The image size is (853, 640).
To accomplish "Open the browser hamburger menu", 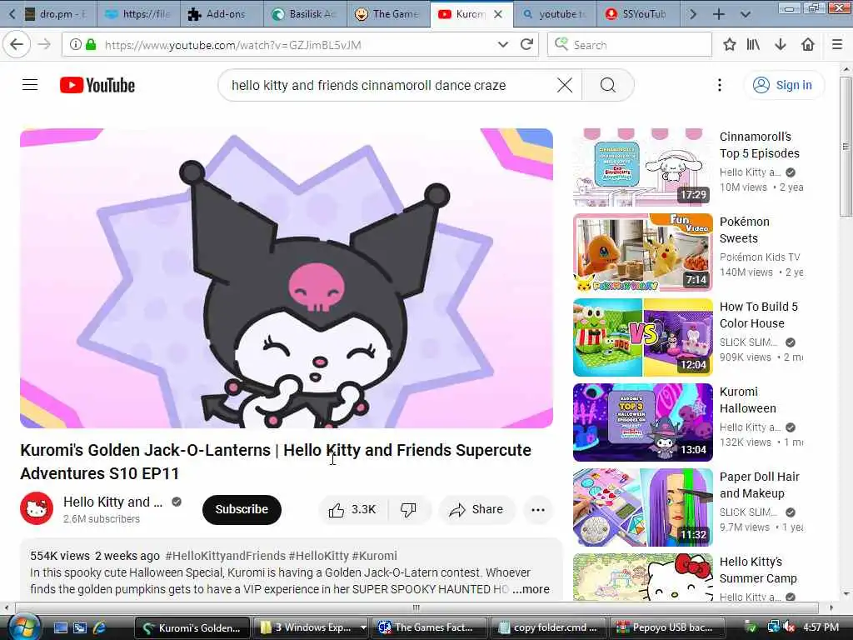I will point(837,45).
